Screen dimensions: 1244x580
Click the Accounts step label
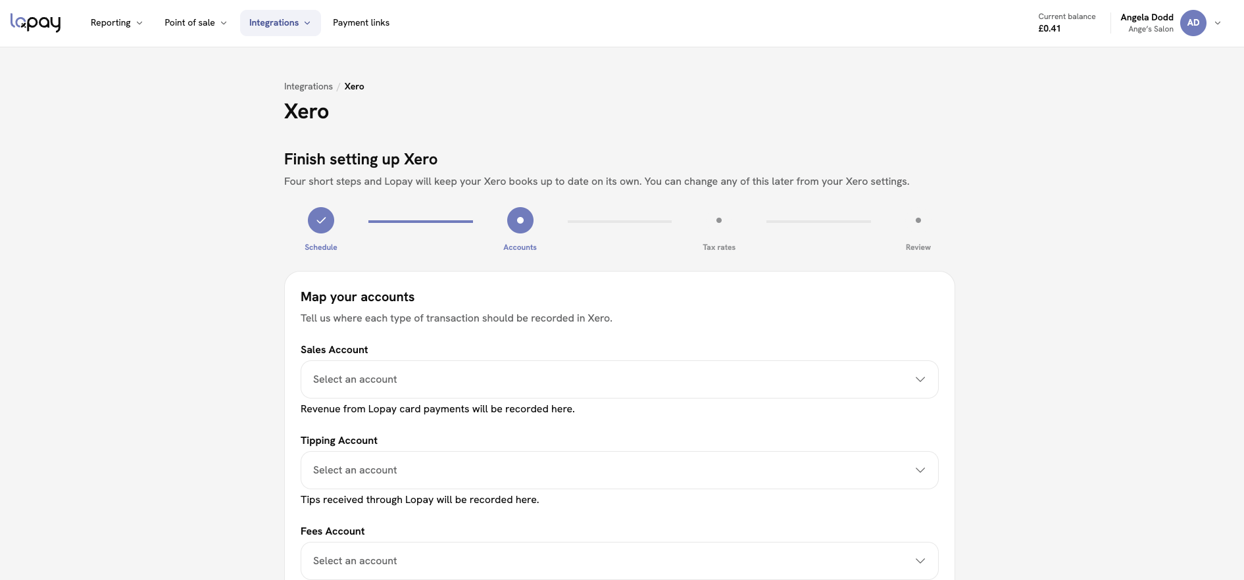[x=520, y=247]
